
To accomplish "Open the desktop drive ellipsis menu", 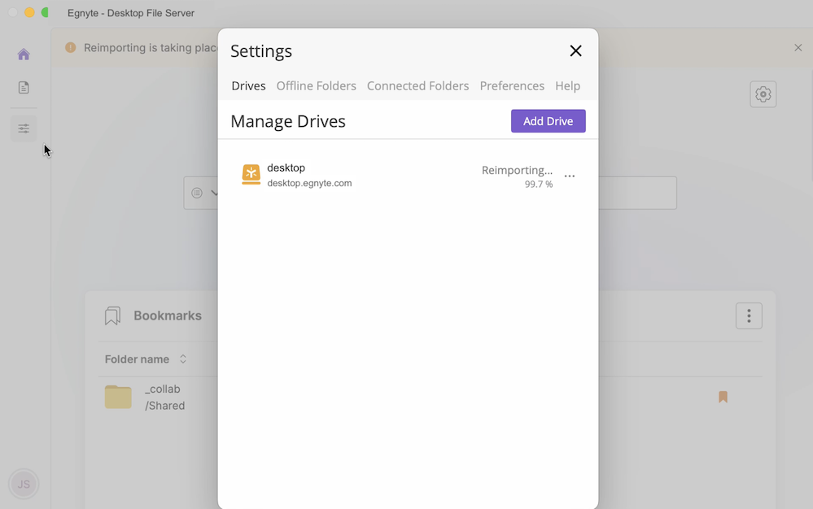I will point(570,176).
